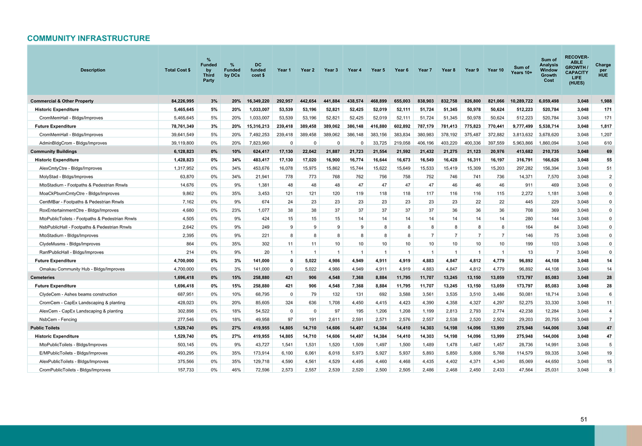This screenshot has width=642, height=446.
Task: Click MtoPublicToilets - Footpaths & Pedestrian Rnwls
Action: [x=88, y=219]
